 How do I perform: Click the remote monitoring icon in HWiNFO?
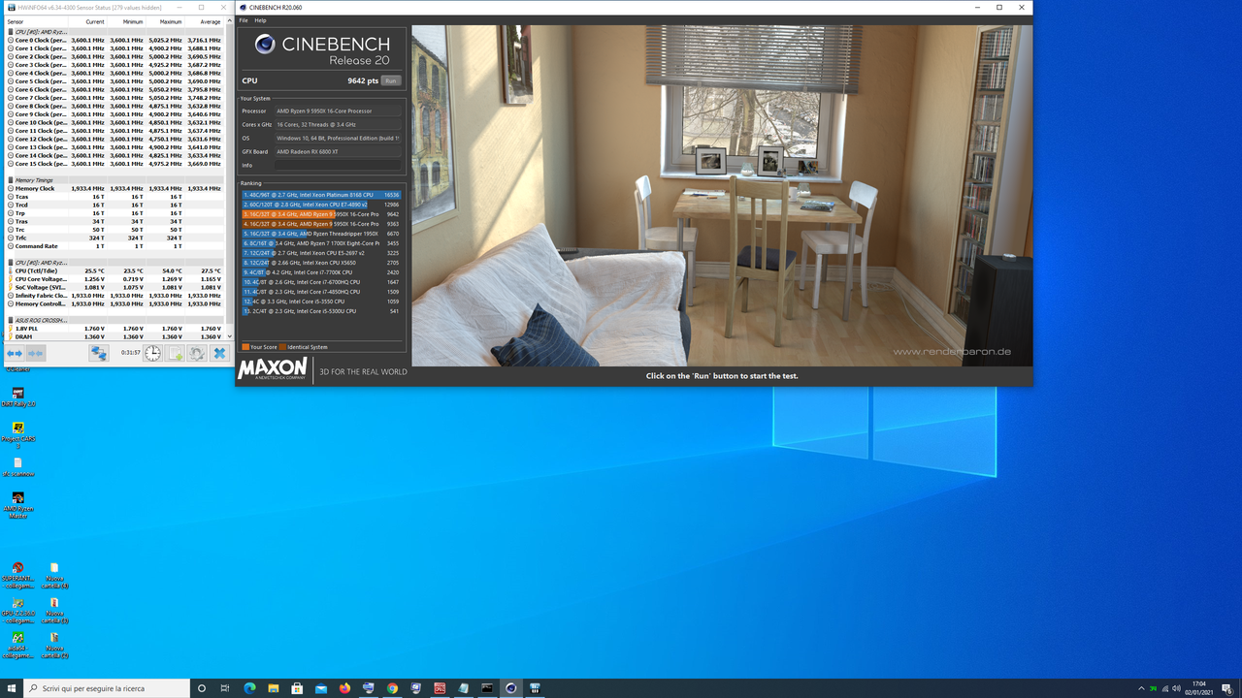tap(99, 353)
